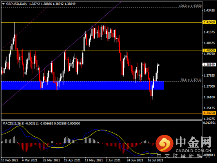Open the CNGOLD.COM.CN watermark link

click(x=193, y=151)
